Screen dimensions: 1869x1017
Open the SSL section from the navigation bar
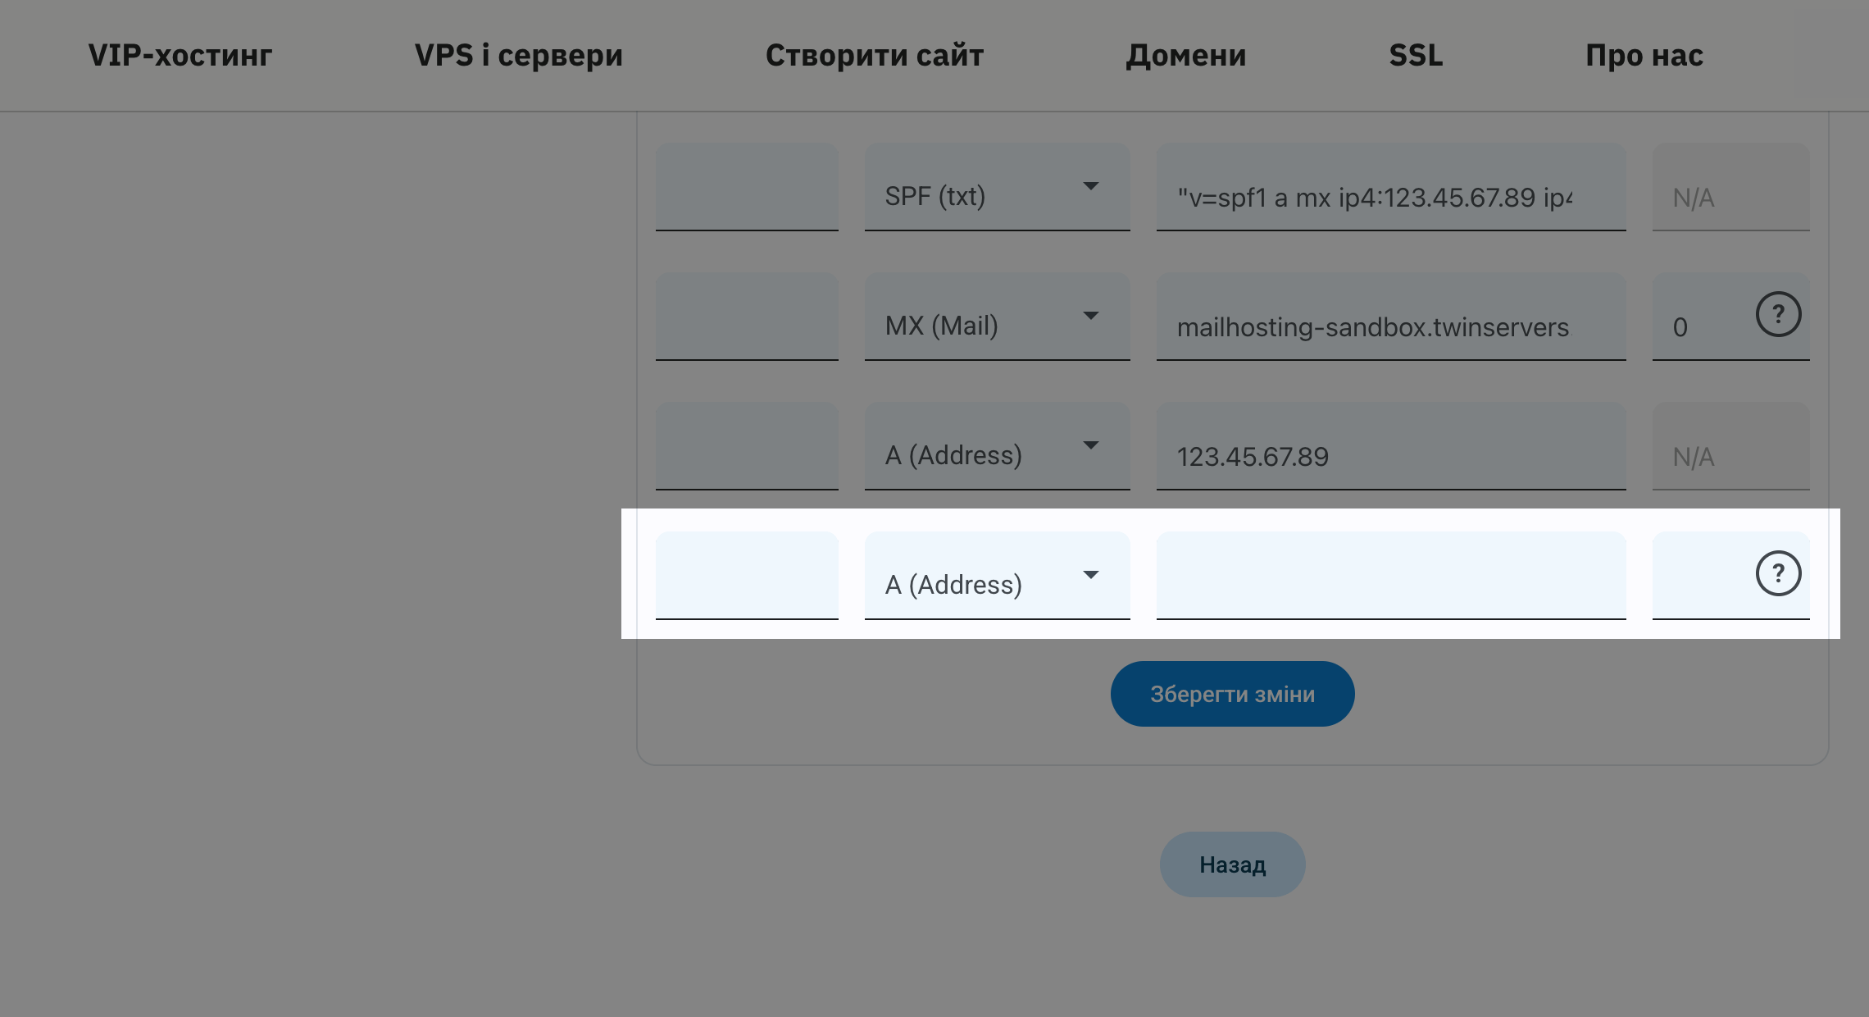pos(1416,55)
